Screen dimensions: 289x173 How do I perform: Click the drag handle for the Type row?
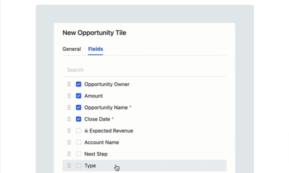pos(69,165)
